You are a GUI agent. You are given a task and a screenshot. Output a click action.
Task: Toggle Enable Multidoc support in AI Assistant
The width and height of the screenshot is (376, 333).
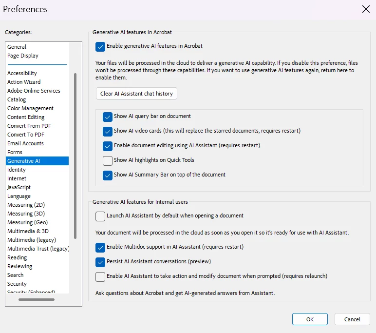pyautogui.click(x=100, y=248)
